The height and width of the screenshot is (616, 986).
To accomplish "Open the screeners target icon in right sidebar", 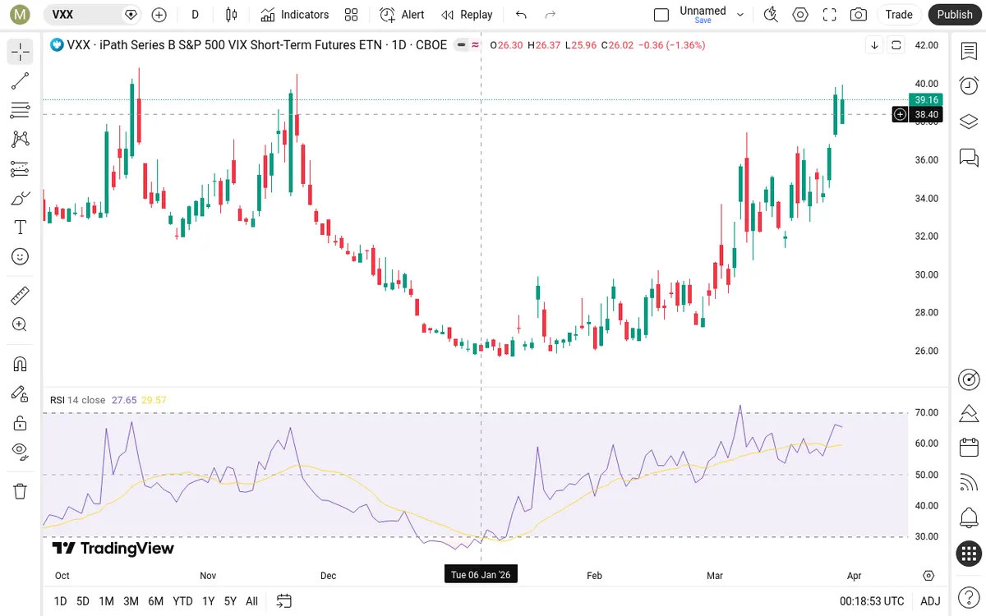I will pos(969,379).
